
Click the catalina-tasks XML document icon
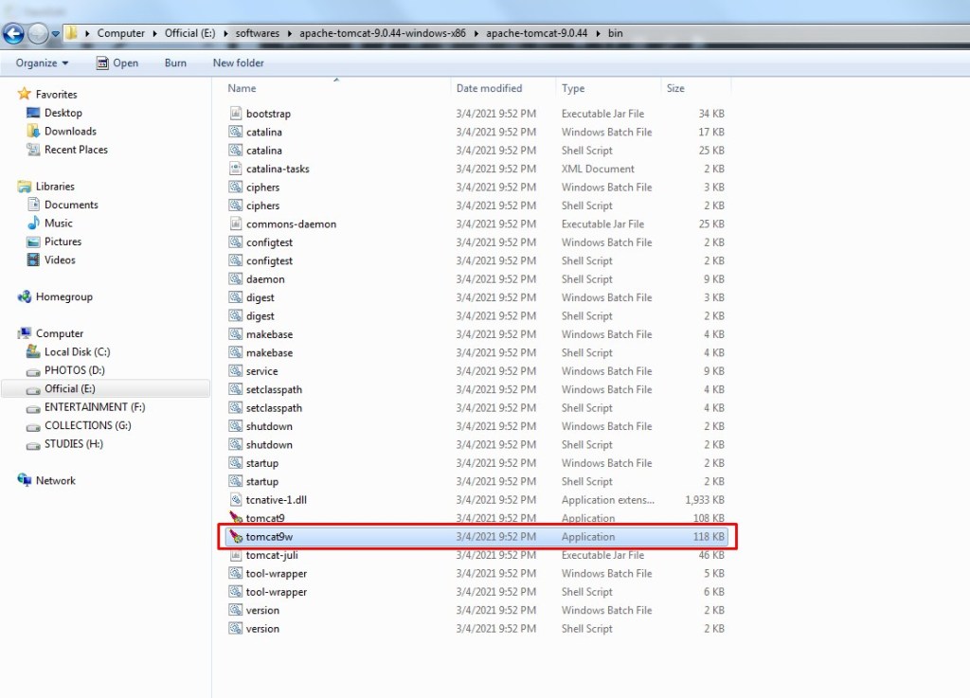pyautogui.click(x=235, y=169)
